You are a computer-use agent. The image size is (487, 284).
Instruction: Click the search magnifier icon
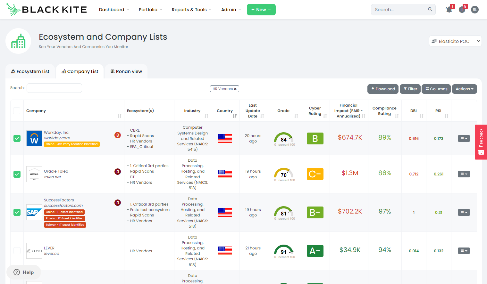click(x=430, y=9)
